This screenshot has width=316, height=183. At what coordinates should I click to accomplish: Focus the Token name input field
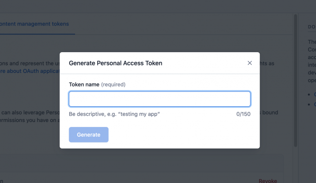[x=160, y=99]
